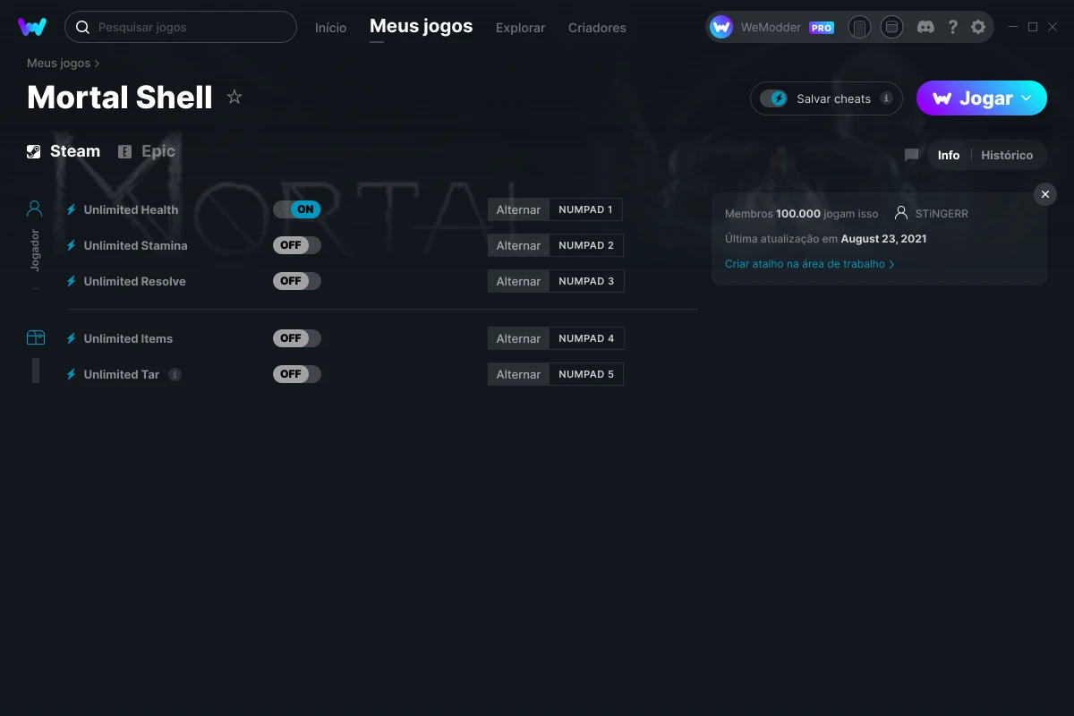
Task: Click Alternar for Unlimited Tar
Action: tap(518, 374)
